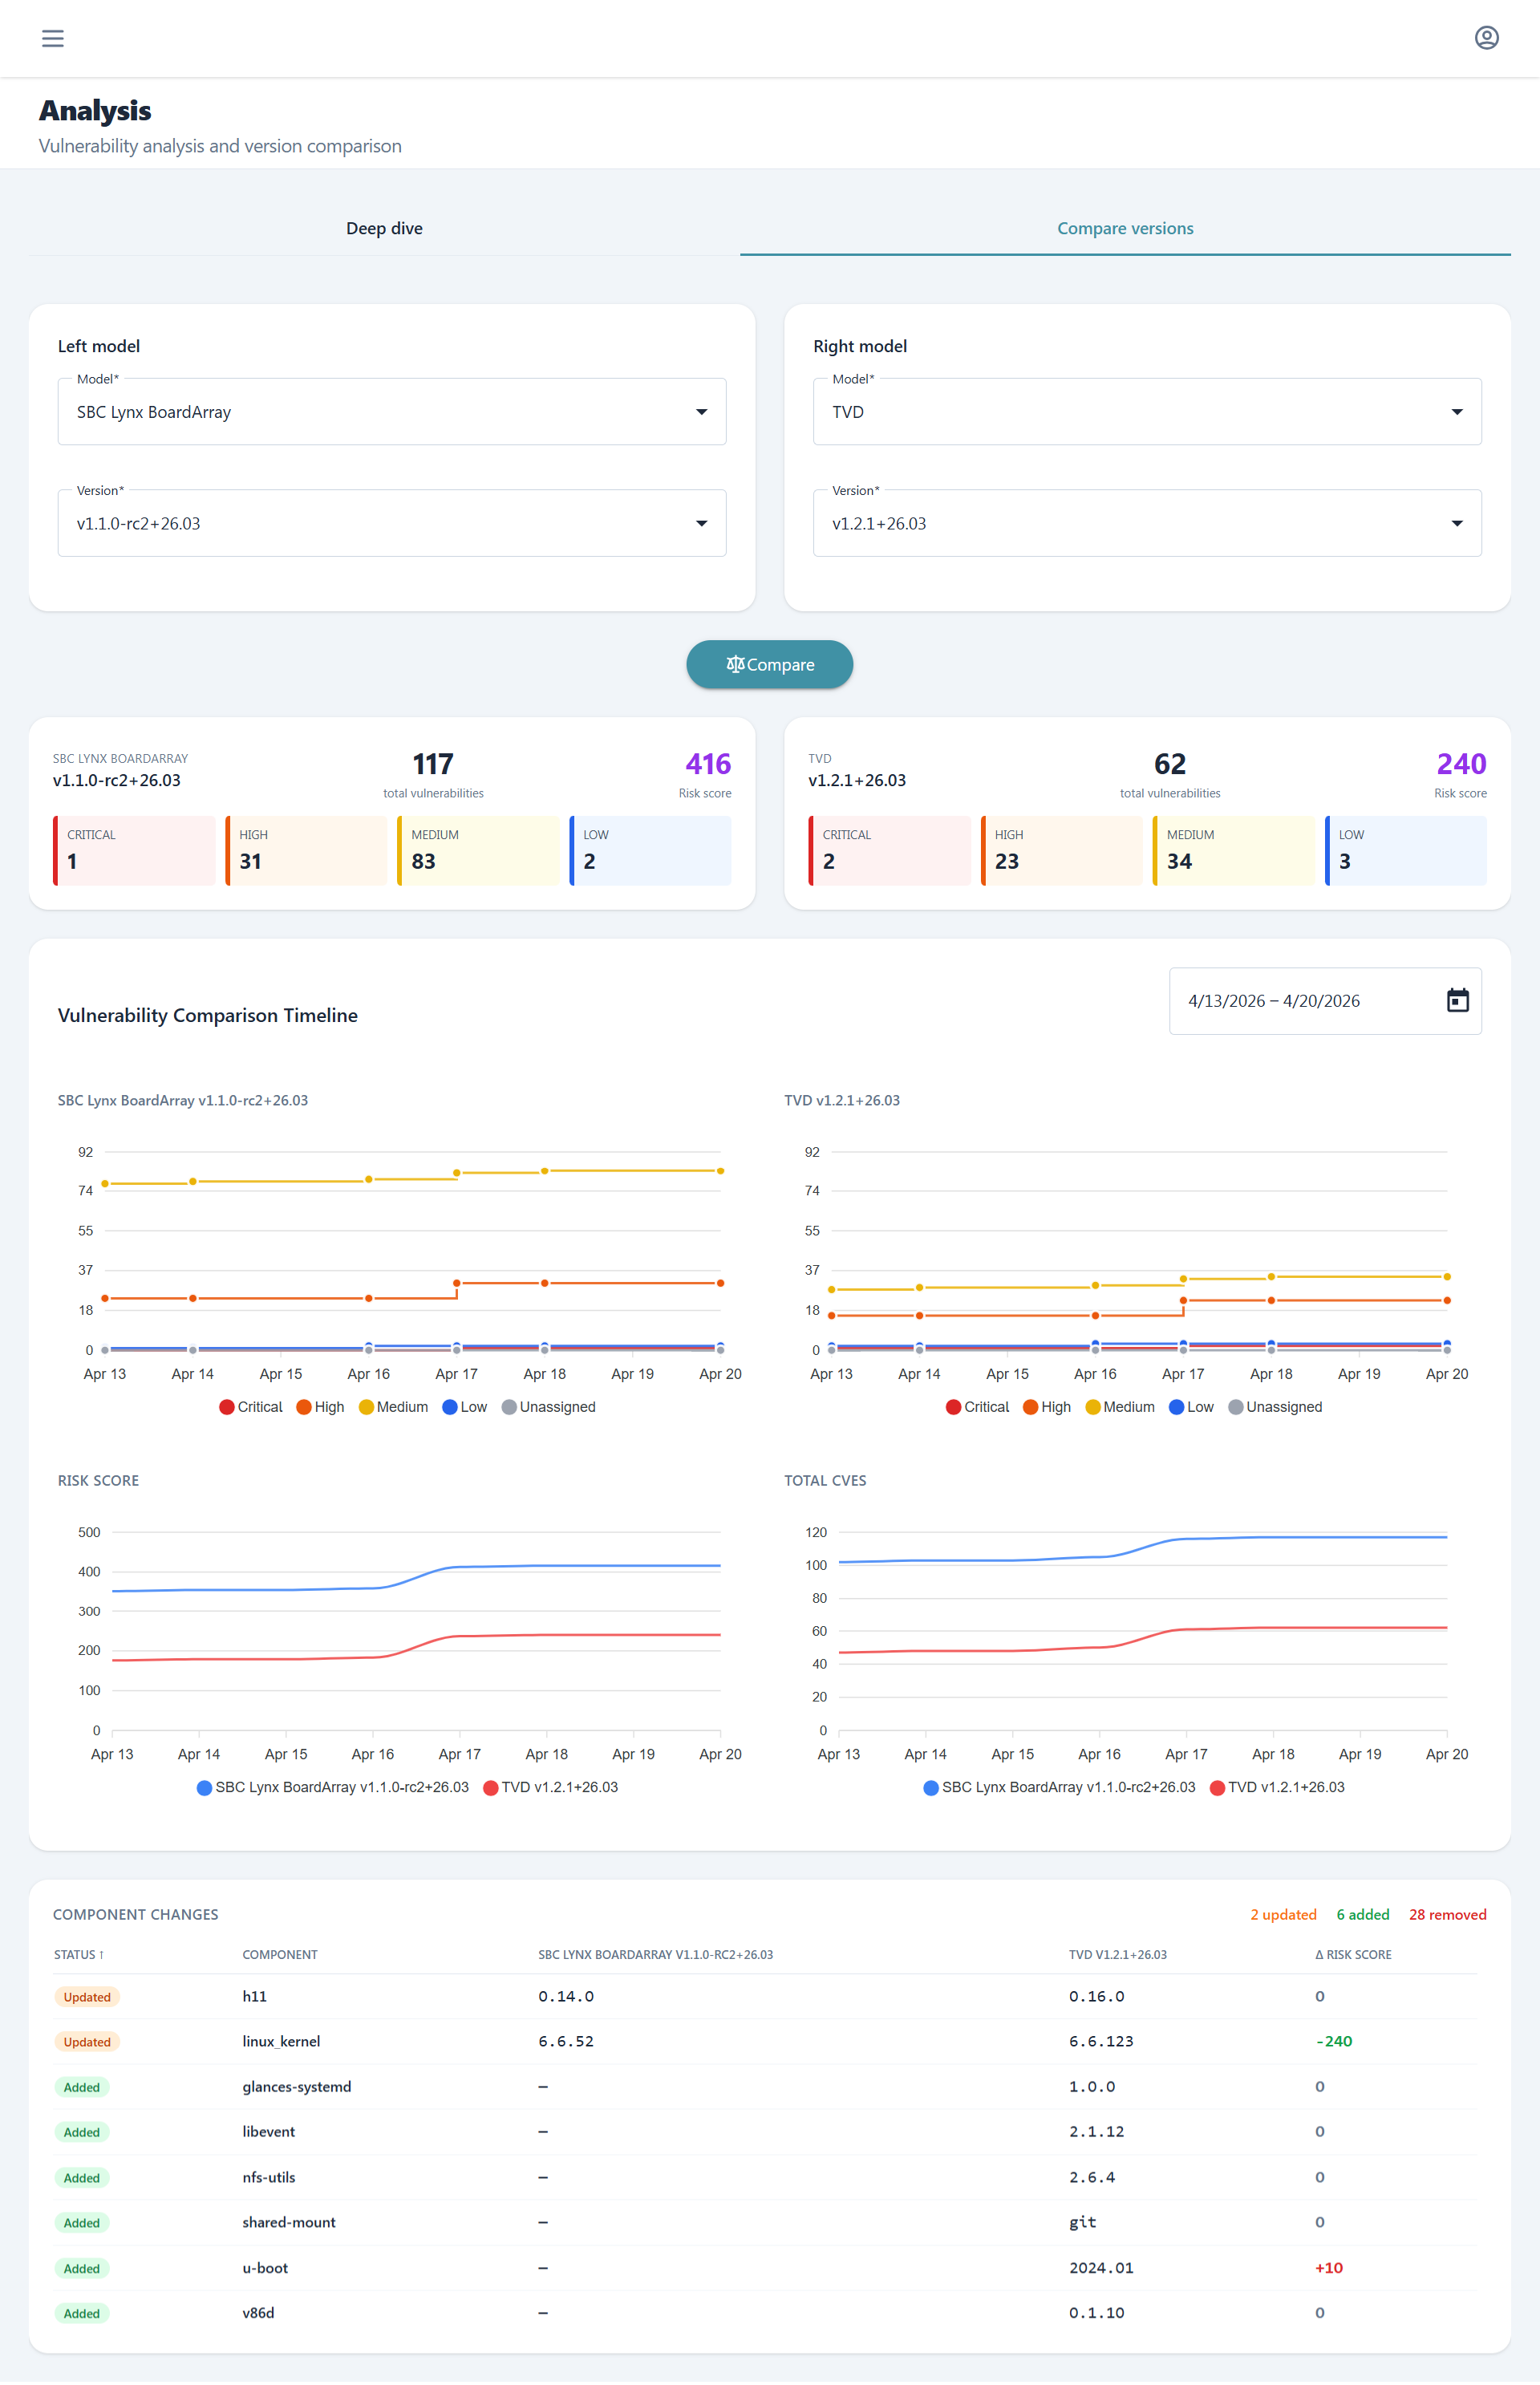Open the user account profile icon

pos(1486,38)
